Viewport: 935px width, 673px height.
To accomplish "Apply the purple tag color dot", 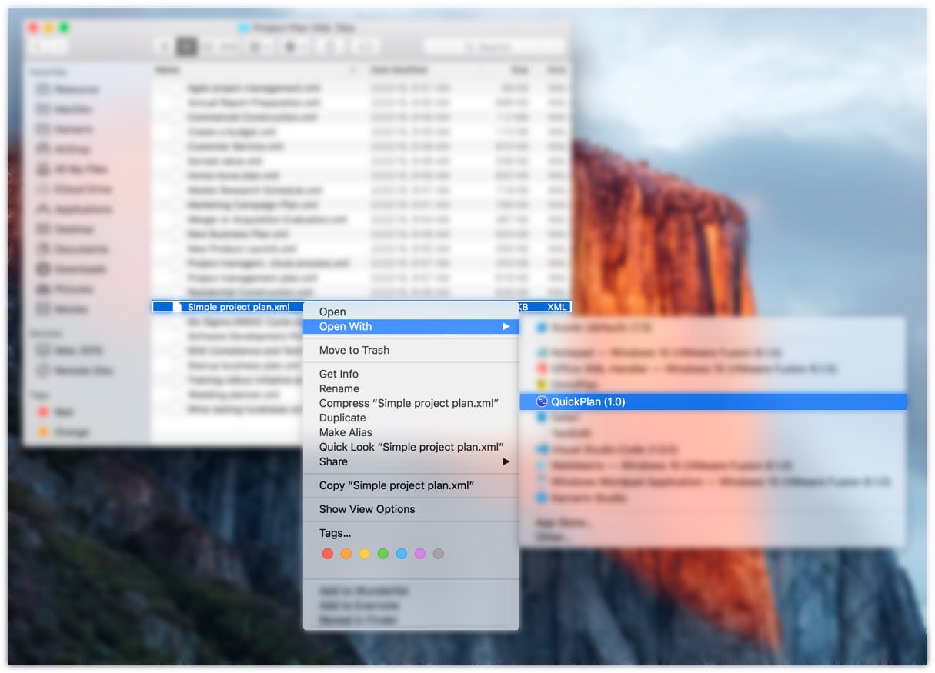I will tap(420, 554).
